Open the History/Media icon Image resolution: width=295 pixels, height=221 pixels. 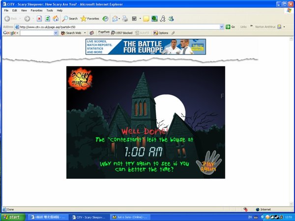pos(105,19)
